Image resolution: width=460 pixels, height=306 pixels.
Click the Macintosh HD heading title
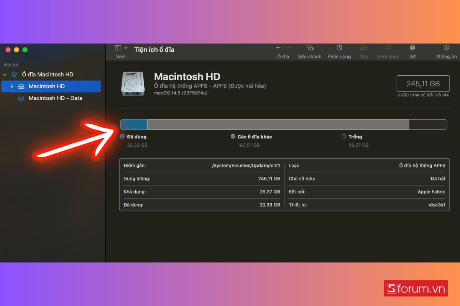coord(187,76)
